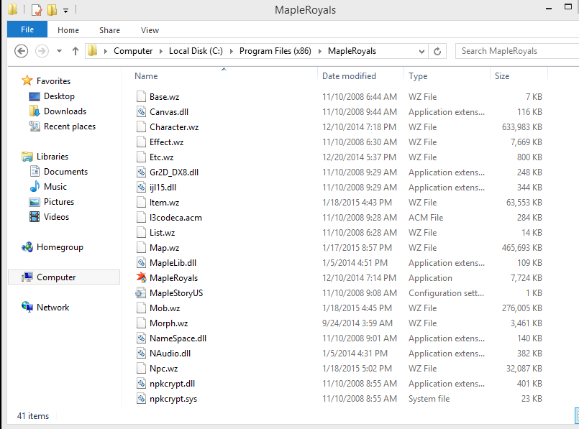This screenshot has width=579, height=429.
Task: Select the Character.wz file icon
Action: (x=141, y=127)
